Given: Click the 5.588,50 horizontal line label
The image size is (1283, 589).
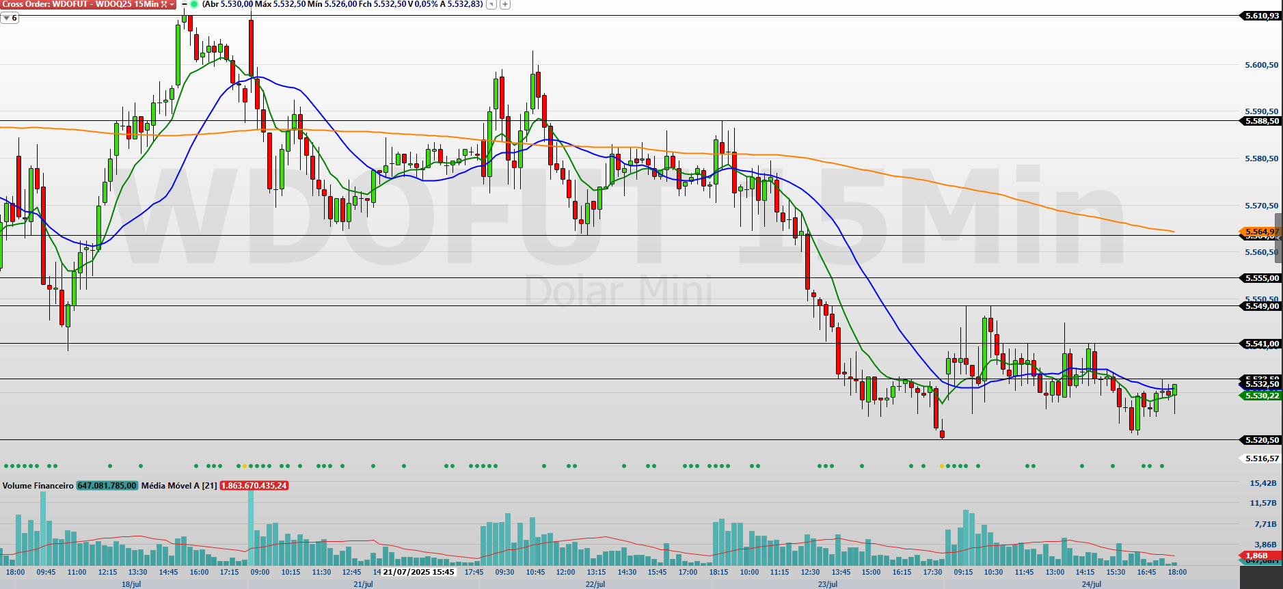Looking at the screenshot, I should tap(1261, 121).
